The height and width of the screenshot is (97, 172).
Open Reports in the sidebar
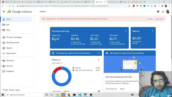click(x=9, y=48)
